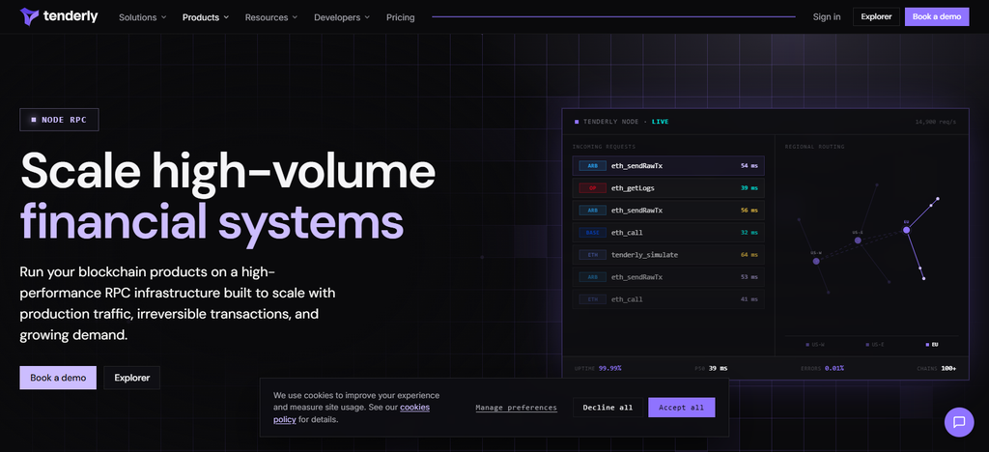
Task: Click the BASE chain tag
Action: click(x=592, y=233)
